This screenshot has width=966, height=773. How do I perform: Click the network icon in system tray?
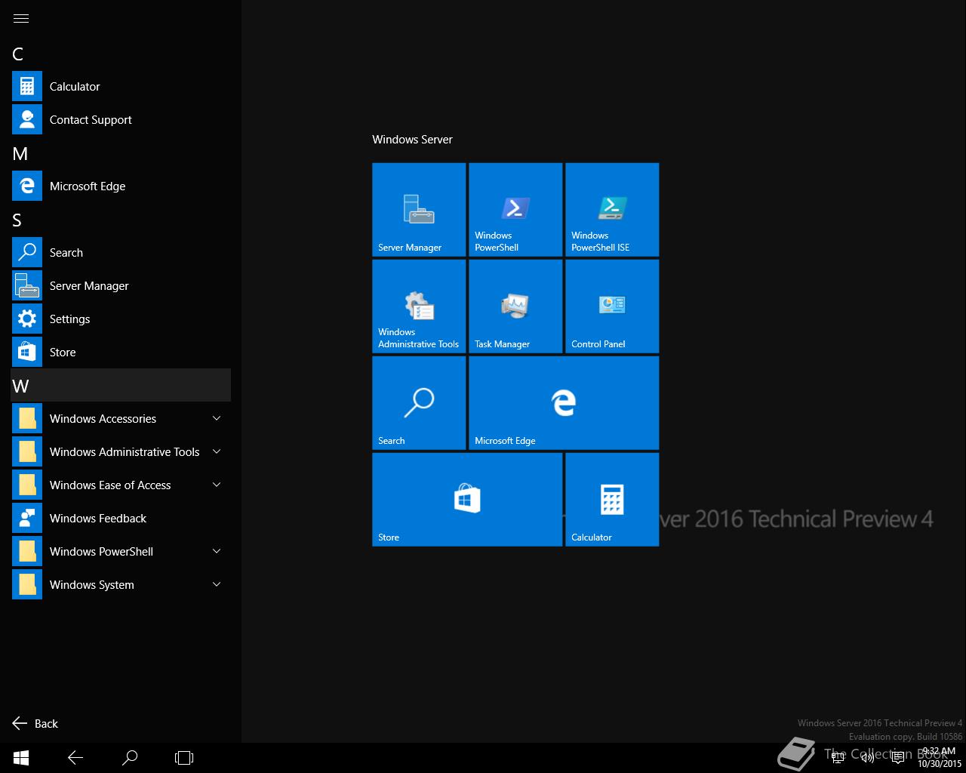click(x=838, y=758)
